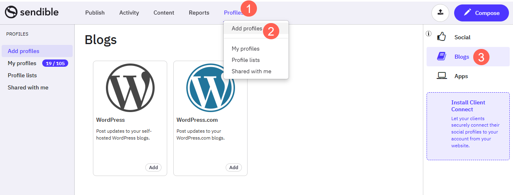Click the WordPress.com blogs description
Image resolution: width=513 pixels, height=195 pixels.
[x=200, y=134]
